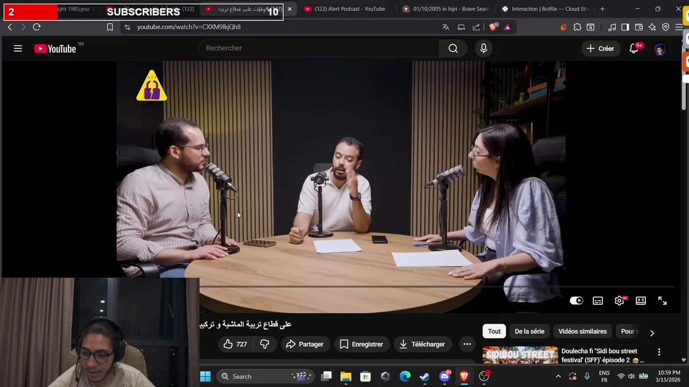The image size is (689, 387).
Task: Open the Leo AI sparkle icon
Action: pos(652,27)
